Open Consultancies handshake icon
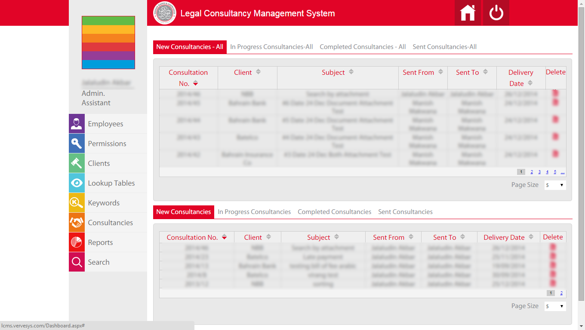 [77, 223]
